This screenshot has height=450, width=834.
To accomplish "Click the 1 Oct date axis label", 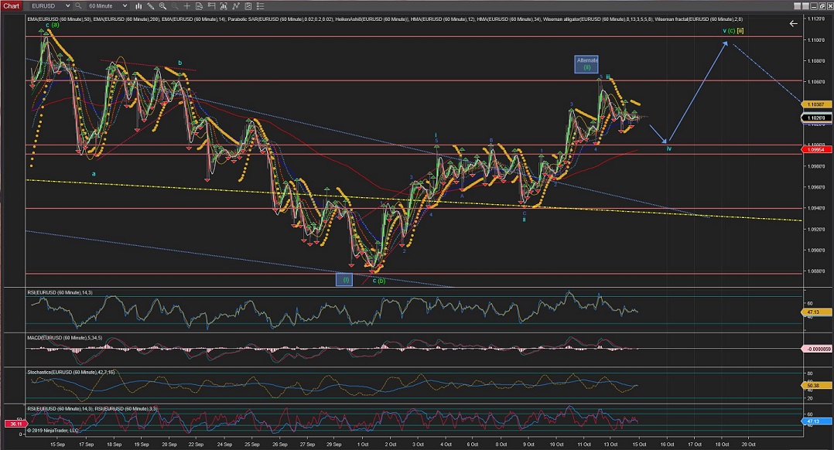I will pyautogui.click(x=363, y=444).
